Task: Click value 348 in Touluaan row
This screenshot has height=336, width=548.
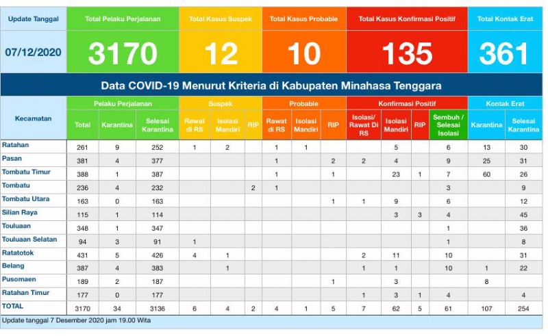Action: [x=82, y=229]
